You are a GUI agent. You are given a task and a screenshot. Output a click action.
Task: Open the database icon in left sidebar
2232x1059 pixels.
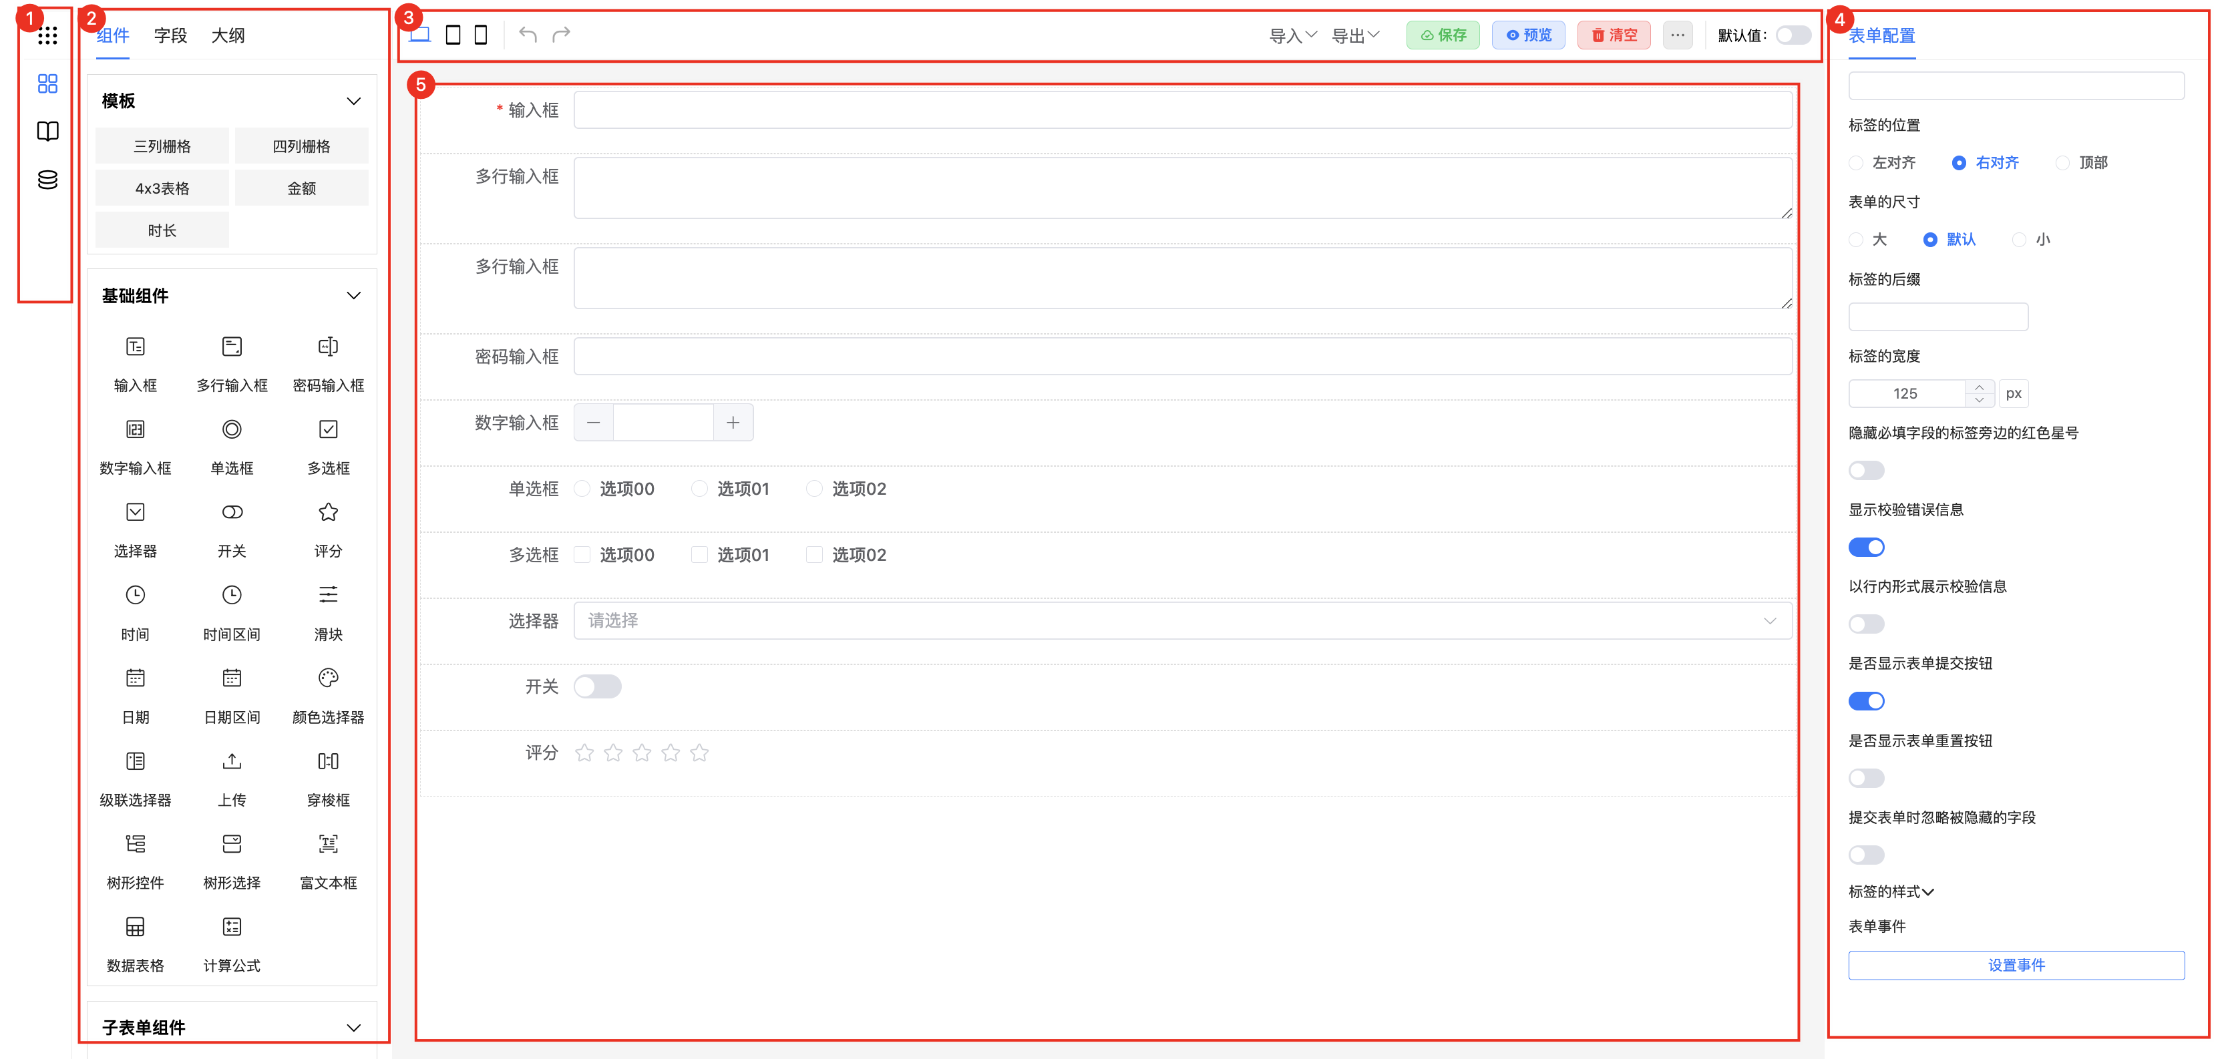tap(47, 180)
